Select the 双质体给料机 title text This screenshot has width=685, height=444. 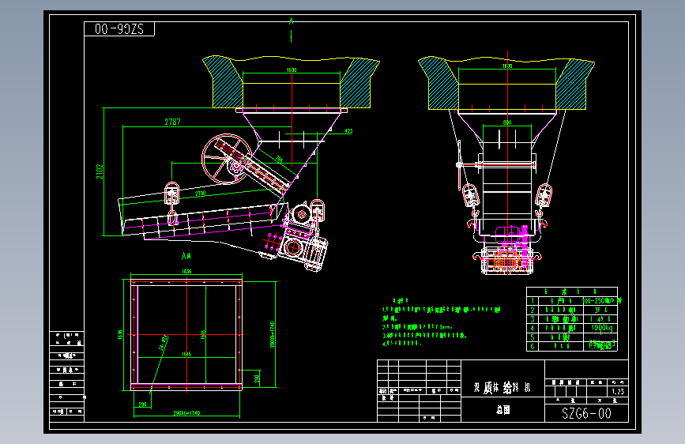pos(502,387)
